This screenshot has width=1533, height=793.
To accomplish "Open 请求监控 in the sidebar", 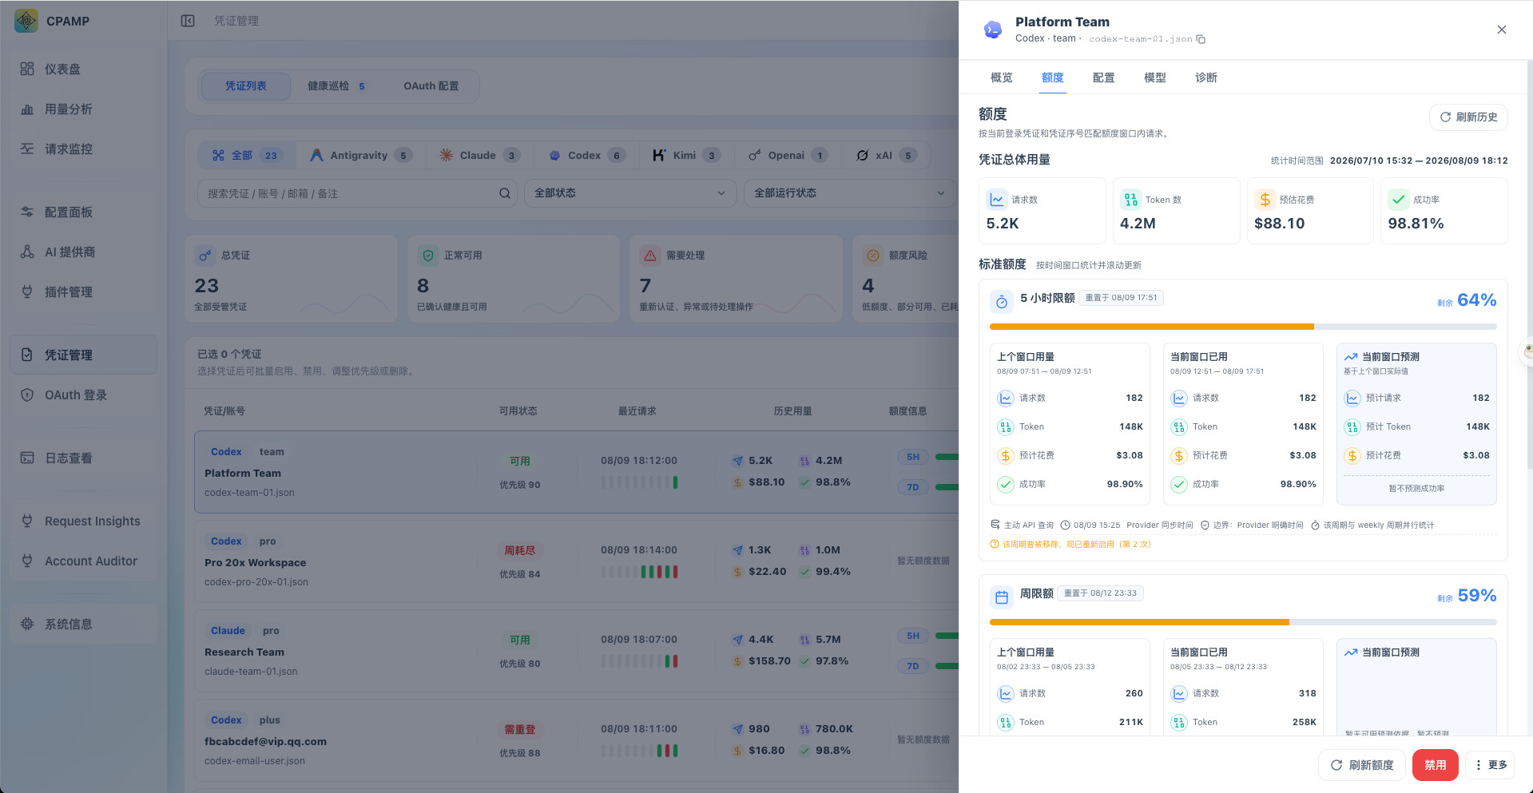I will pyautogui.click(x=83, y=149).
